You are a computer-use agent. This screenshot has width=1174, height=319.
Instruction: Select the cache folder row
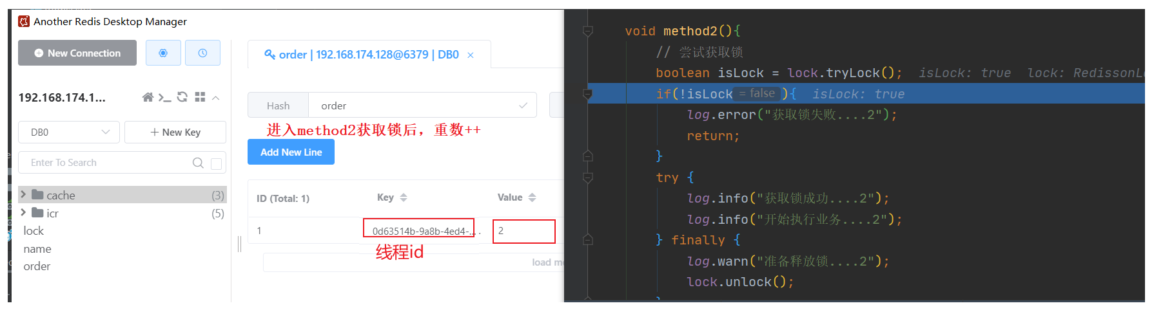(x=122, y=195)
